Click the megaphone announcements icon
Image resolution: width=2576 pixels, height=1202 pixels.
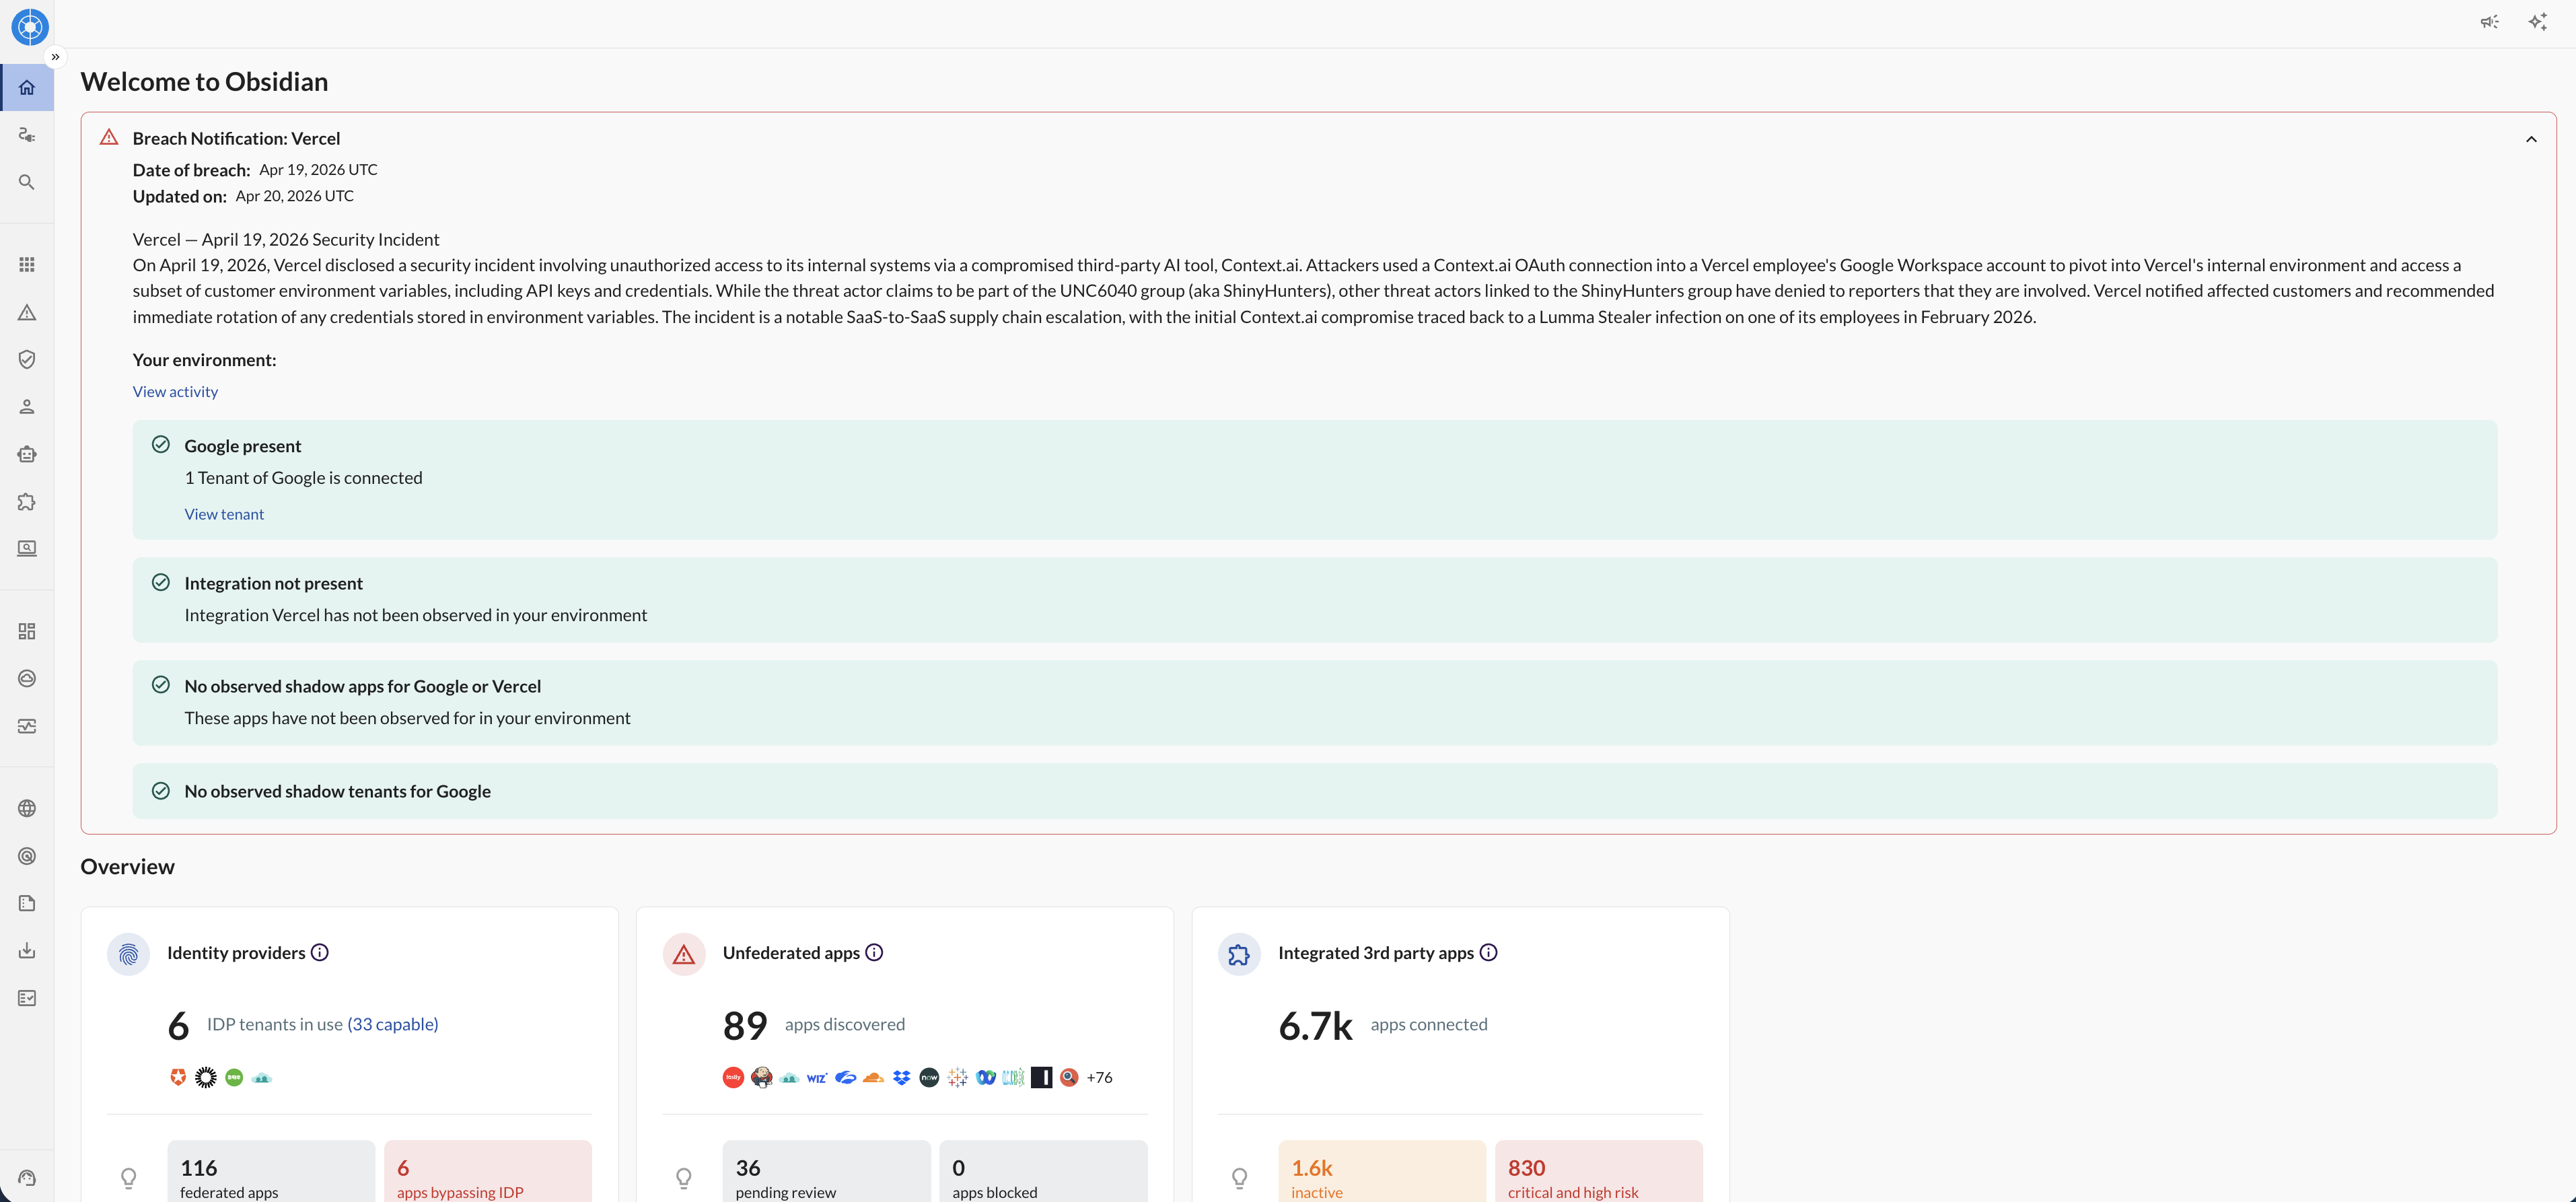(x=2489, y=22)
